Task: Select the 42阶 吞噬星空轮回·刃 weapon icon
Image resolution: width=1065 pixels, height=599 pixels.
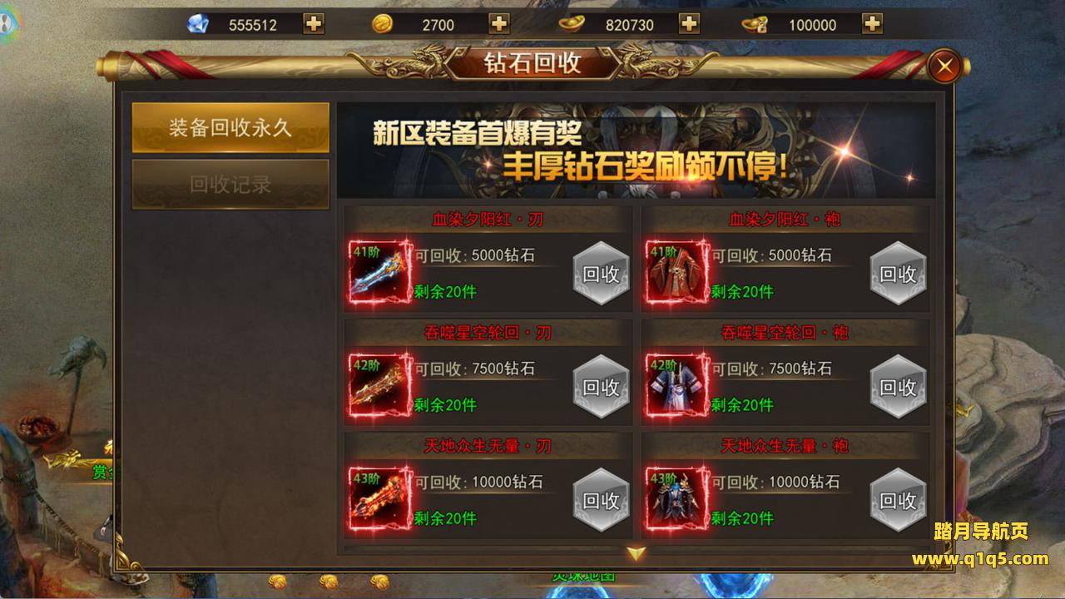Action: click(x=380, y=386)
